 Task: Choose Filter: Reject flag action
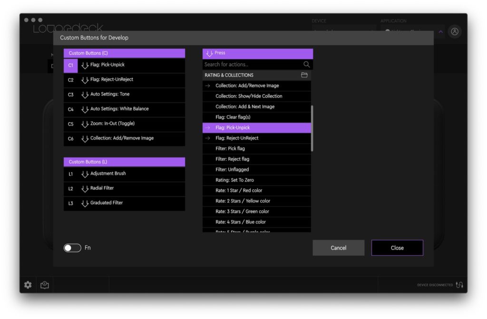256,159
